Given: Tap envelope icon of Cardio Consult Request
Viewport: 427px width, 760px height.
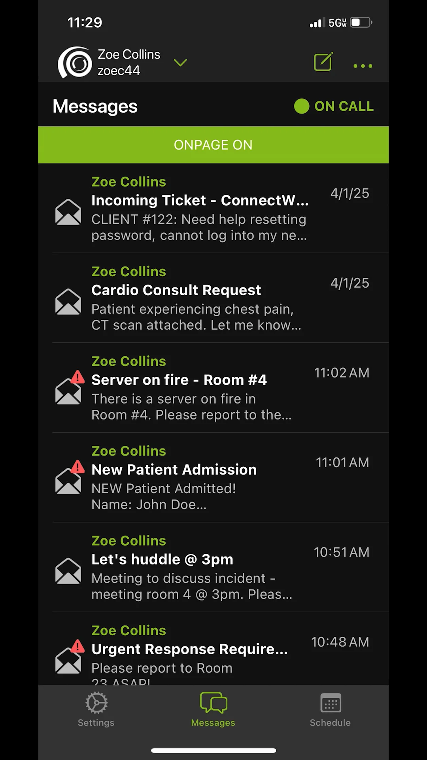Looking at the screenshot, I should (68, 302).
